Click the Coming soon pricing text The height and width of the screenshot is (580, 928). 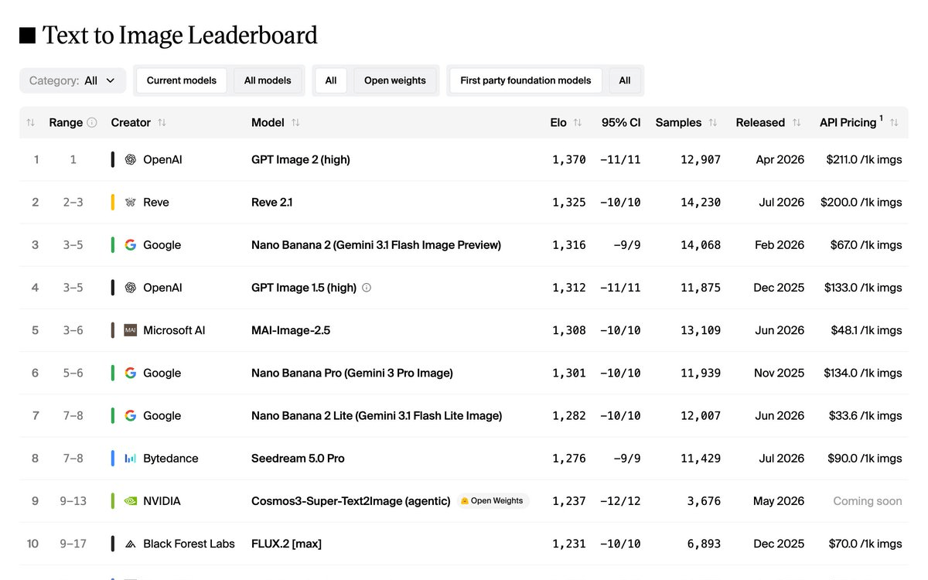pyautogui.click(x=868, y=501)
